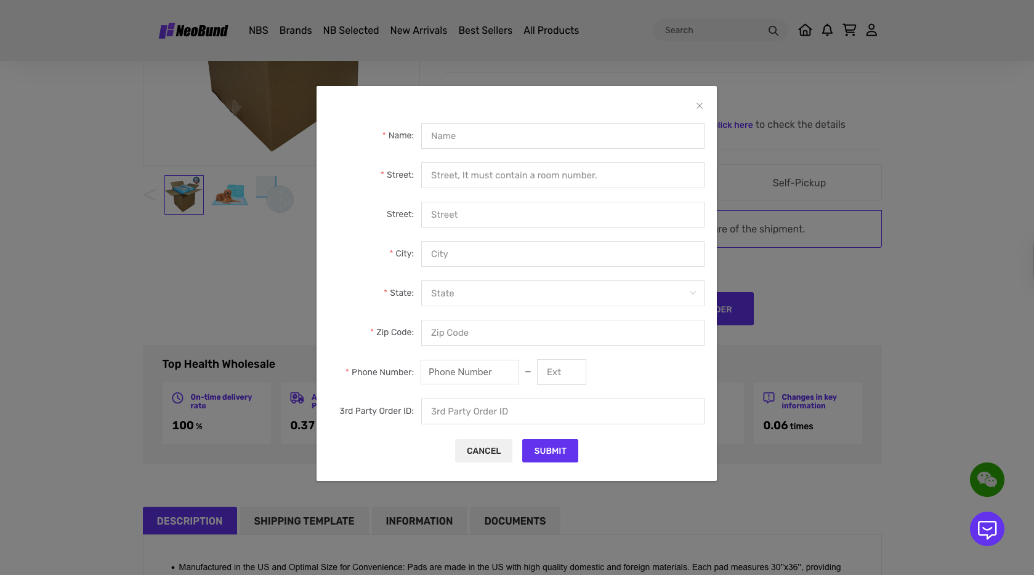1034x575 pixels.
Task: Open the WeChat floating button
Action: pos(987,480)
